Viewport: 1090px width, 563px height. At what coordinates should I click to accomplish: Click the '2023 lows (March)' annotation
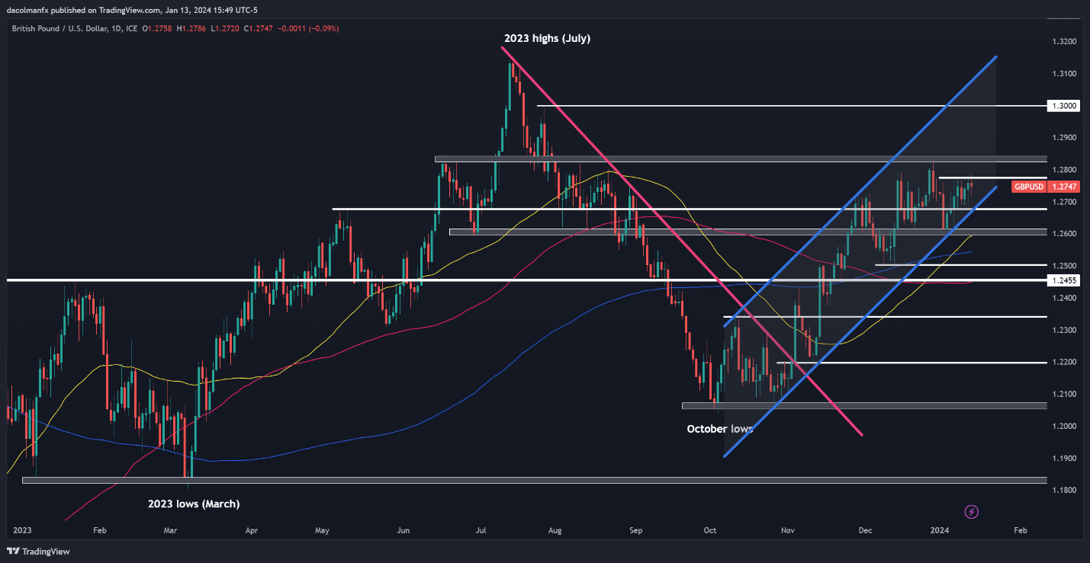click(x=193, y=504)
